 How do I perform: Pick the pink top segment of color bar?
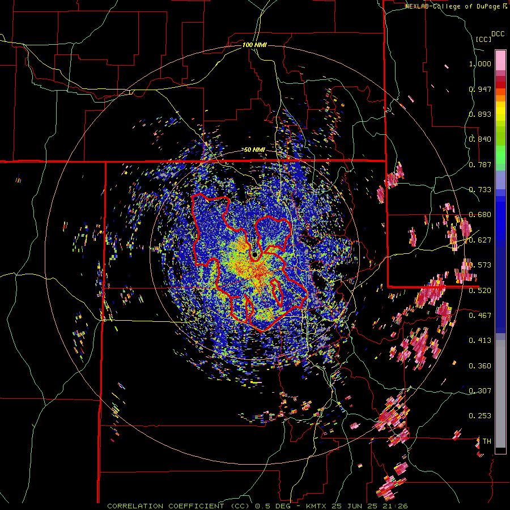pos(500,60)
